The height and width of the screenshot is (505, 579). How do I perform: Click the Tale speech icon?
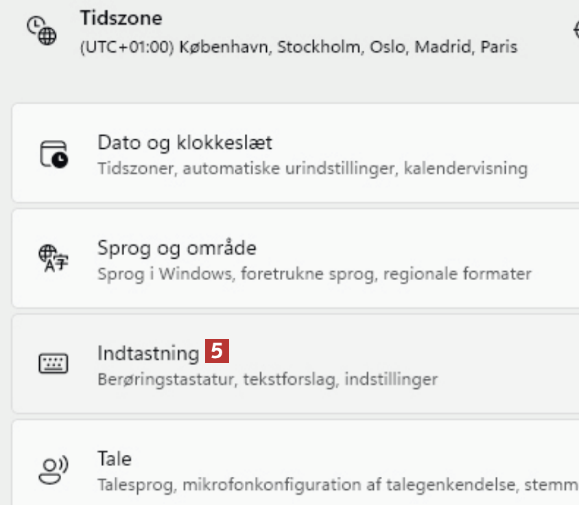tap(54, 469)
